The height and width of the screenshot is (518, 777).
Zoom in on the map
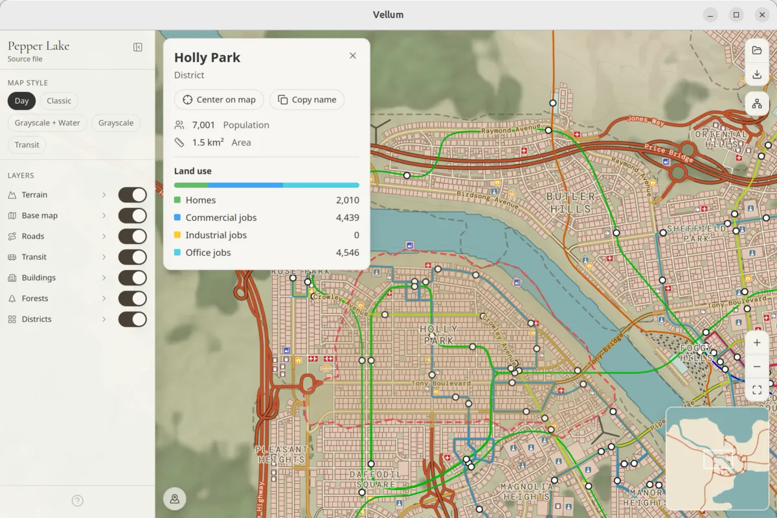757,343
